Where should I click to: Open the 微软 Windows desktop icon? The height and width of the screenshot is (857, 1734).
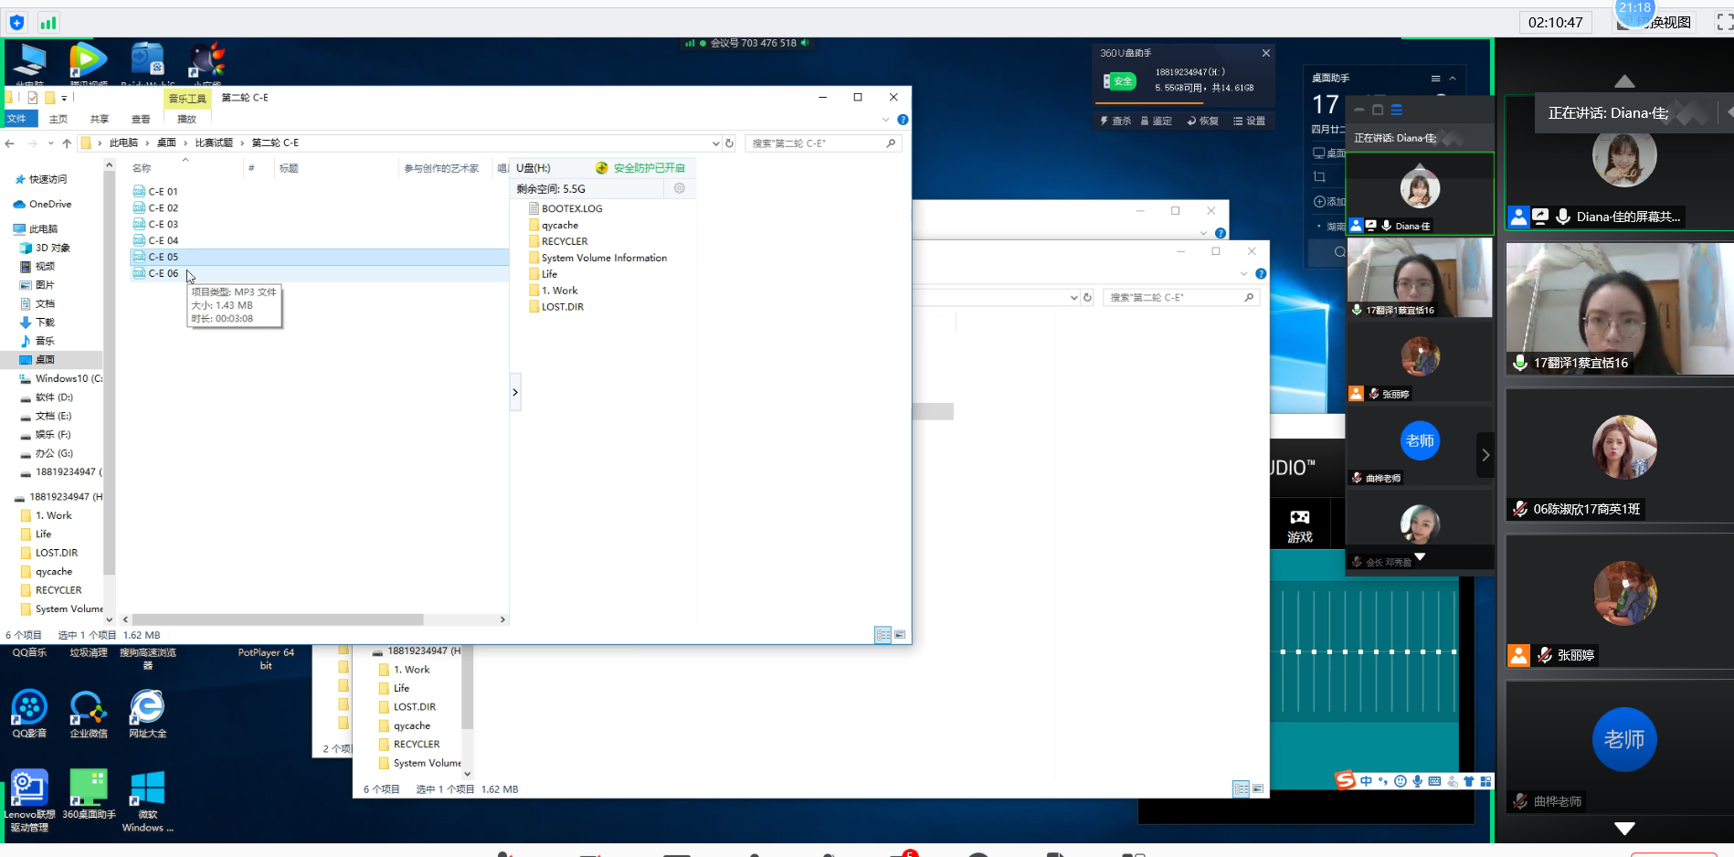tap(147, 800)
